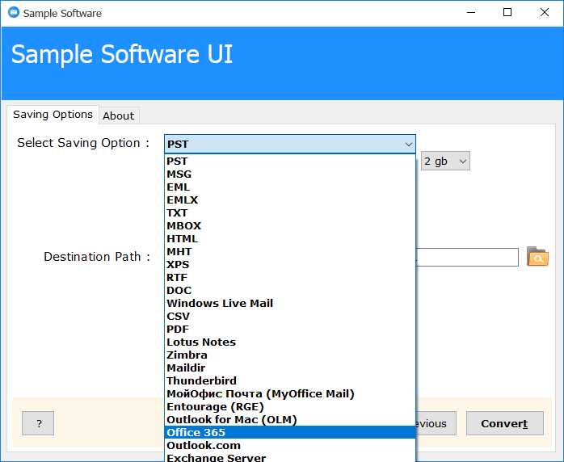Pick Entourage (RGE) from the list

point(290,407)
